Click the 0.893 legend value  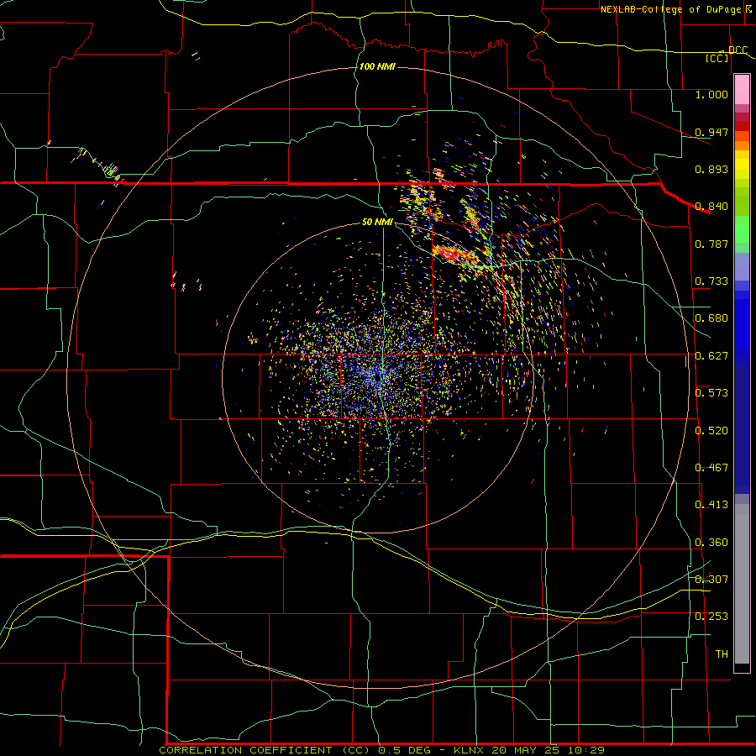coord(711,169)
